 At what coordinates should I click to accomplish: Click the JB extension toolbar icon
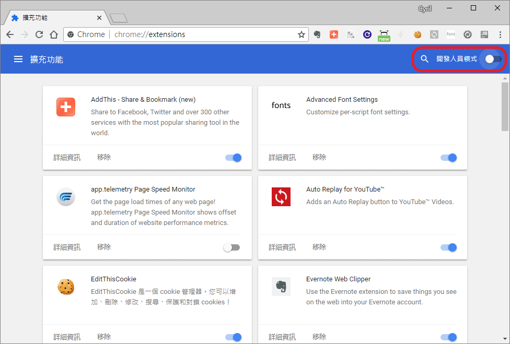coord(484,34)
